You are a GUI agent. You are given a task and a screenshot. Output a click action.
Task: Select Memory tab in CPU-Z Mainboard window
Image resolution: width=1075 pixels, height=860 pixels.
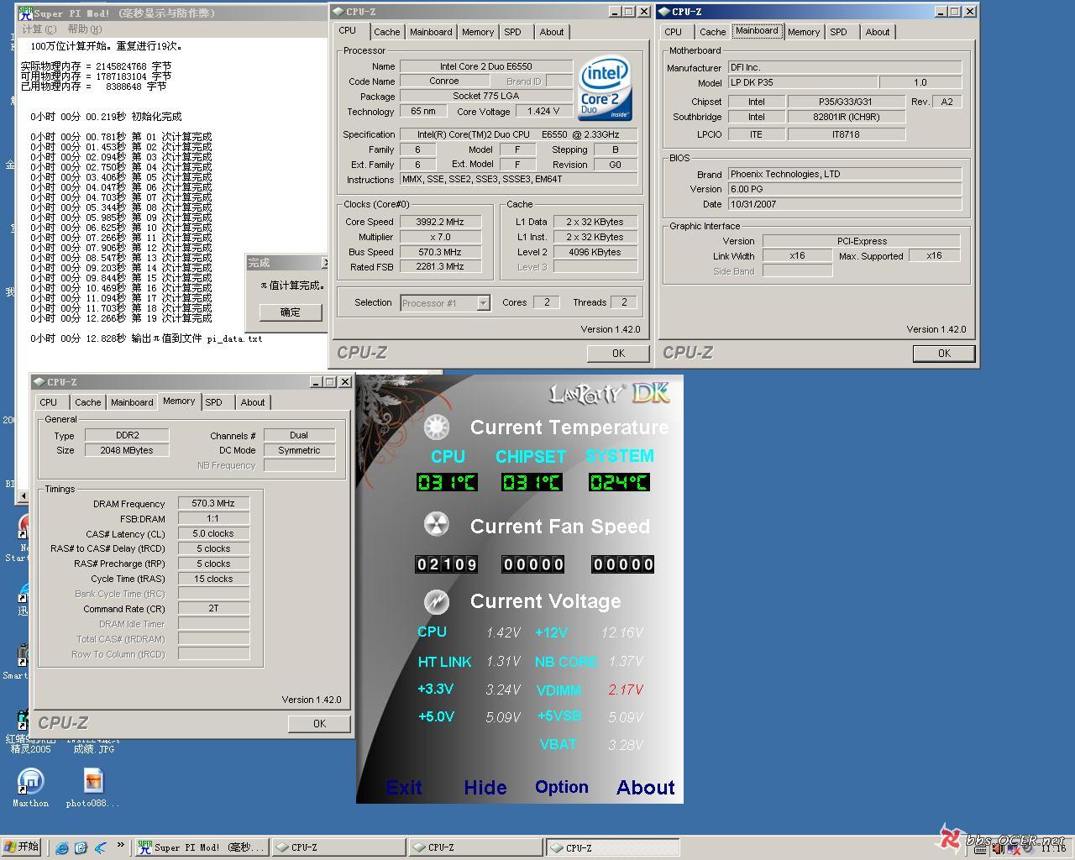click(x=803, y=32)
